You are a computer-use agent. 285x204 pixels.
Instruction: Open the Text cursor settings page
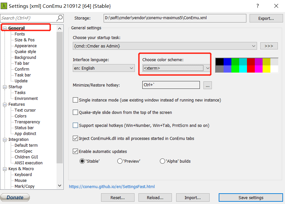tap(25, 110)
